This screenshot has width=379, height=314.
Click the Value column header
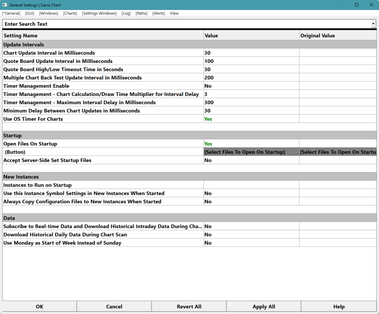pyautogui.click(x=251, y=36)
